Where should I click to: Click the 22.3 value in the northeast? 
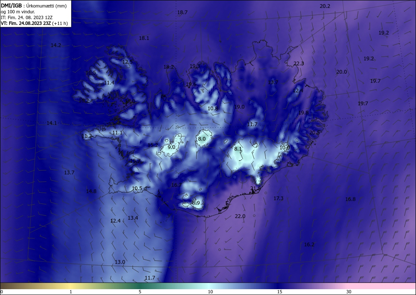(x=298, y=63)
